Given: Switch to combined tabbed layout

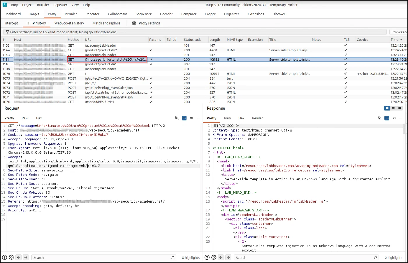Looking at the screenshot, I should (400, 108).
